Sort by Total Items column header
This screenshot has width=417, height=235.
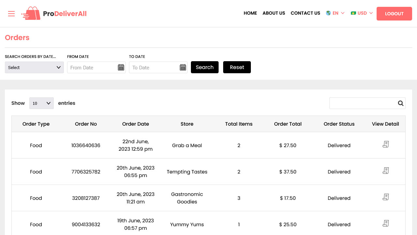pos(239,124)
